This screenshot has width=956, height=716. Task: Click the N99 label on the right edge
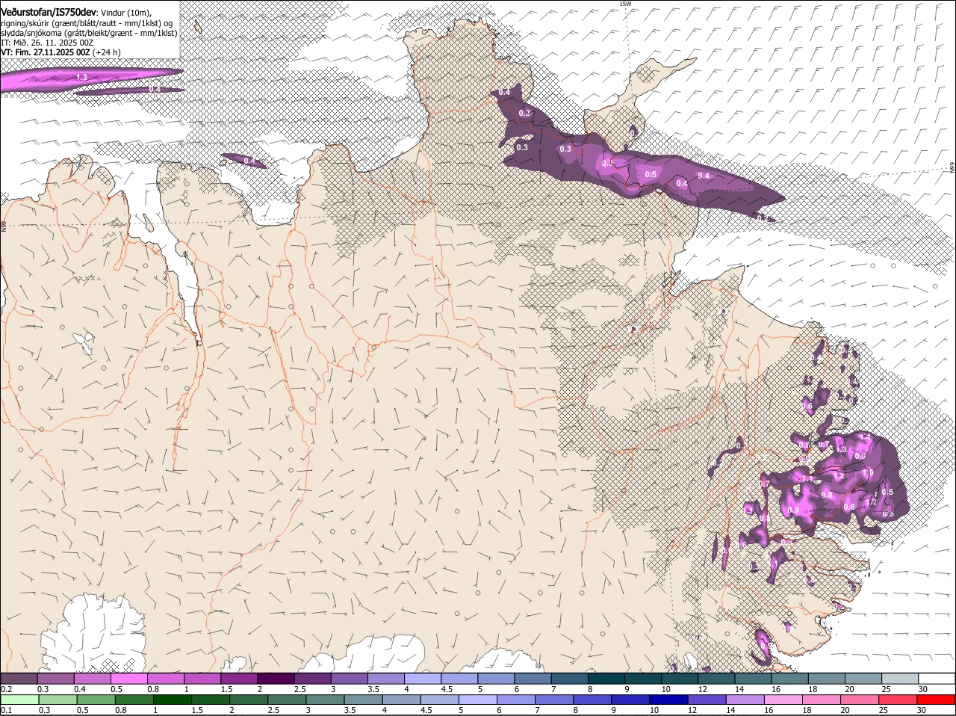coord(952,167)
